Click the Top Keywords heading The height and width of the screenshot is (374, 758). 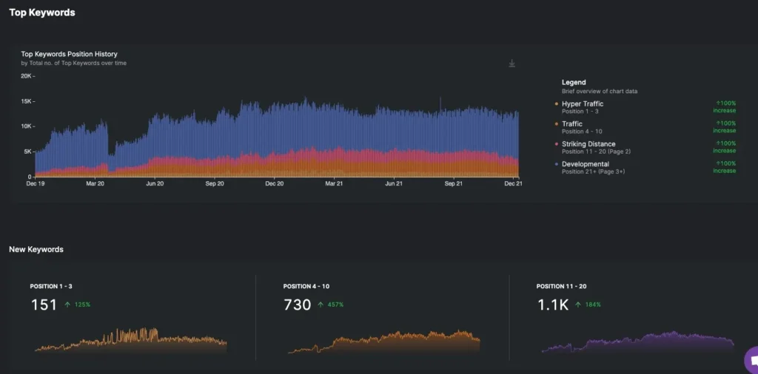tap(42, 13)
